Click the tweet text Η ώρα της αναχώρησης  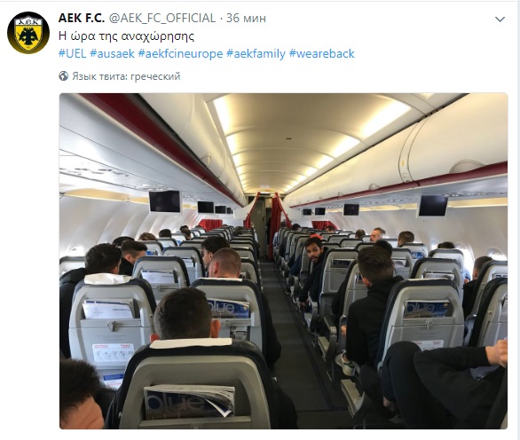pyautogui.click(x=126, y=35)
